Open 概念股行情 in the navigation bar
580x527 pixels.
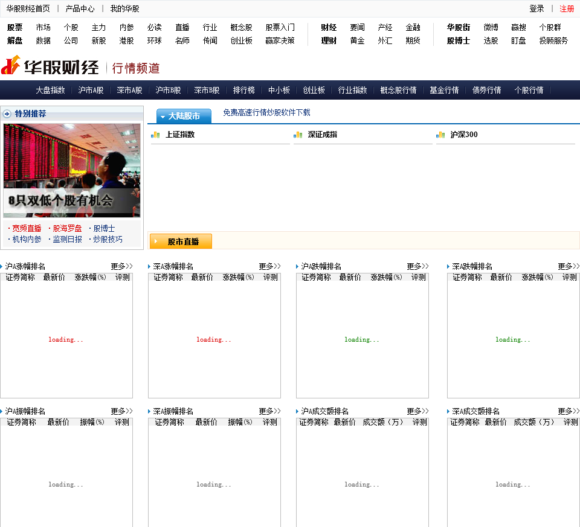[x=398, y=90]
